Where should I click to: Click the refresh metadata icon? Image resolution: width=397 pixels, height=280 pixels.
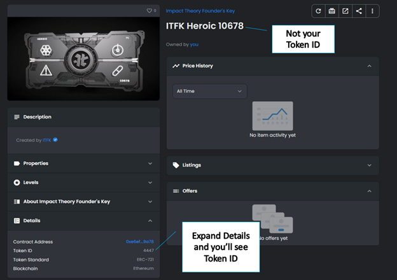(318, 11)
